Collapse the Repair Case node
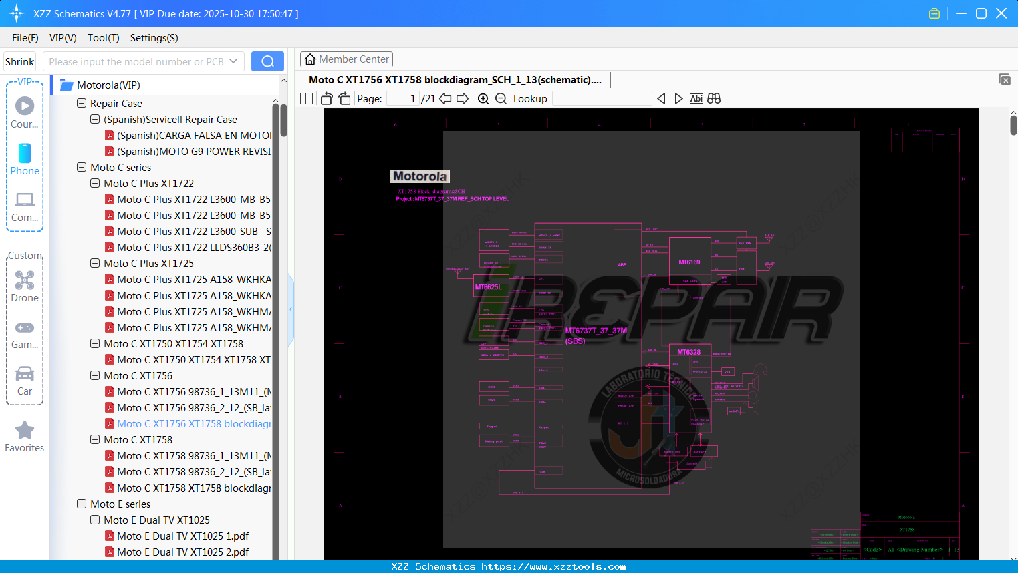The height and width of the screenshot is (573, 1018). pos(82,104)
